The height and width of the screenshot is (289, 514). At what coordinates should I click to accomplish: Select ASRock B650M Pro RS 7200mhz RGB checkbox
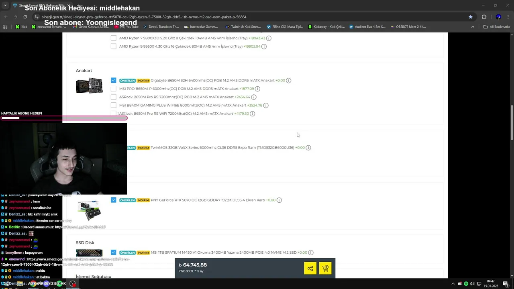(x=113, y=97)
